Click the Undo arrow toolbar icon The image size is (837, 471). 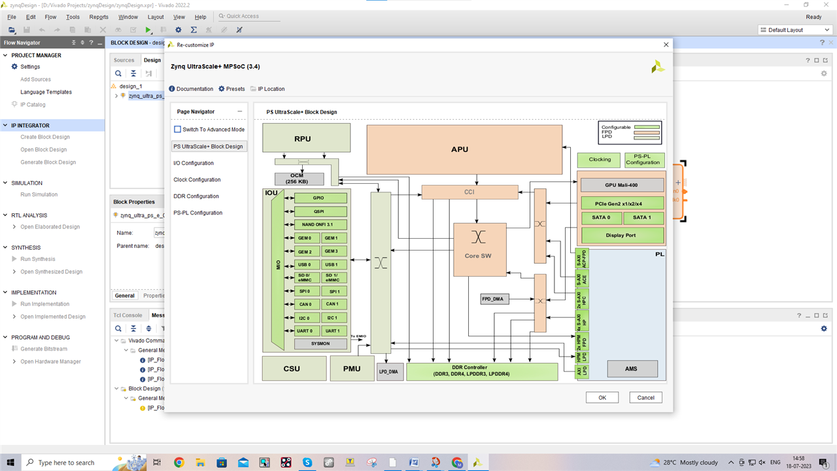pyautogui.click(x=42, y=30)
